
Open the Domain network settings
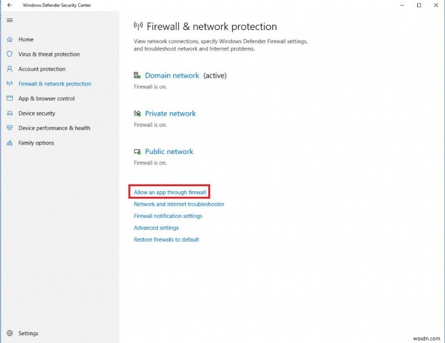[x=172, y=75]
